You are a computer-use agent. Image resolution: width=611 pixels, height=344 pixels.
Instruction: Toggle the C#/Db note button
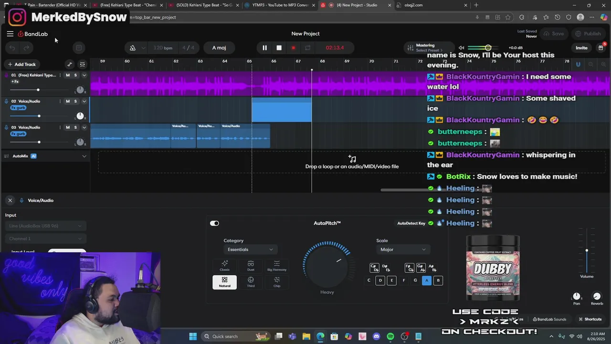click(374, 268)
